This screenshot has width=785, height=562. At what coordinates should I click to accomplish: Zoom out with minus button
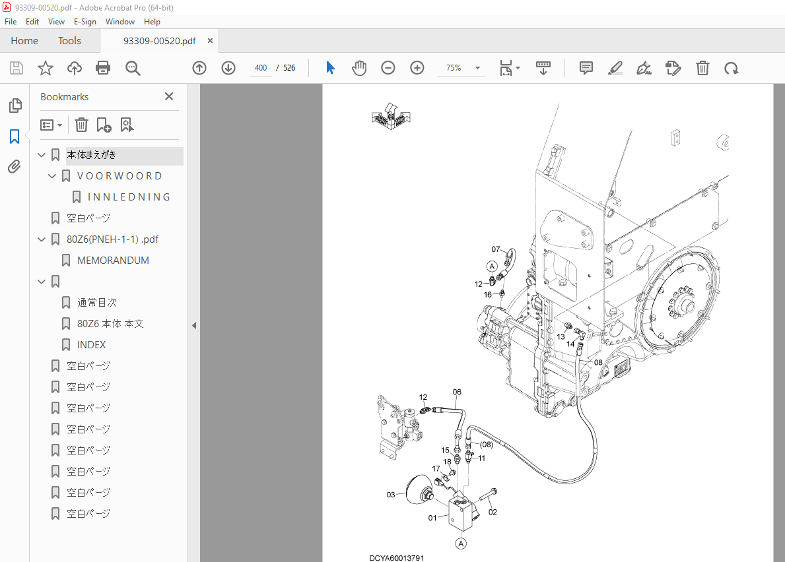point(388,68)
